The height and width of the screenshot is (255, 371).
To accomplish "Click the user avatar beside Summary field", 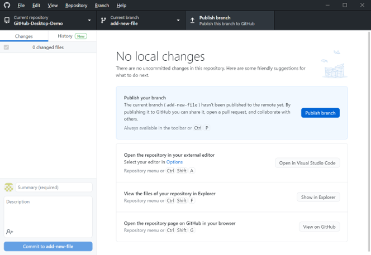I will pyautogui.click(x=9, y=187).
